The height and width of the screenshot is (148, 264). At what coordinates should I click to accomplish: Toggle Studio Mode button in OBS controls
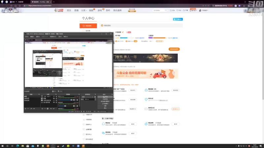coord(105,104)
